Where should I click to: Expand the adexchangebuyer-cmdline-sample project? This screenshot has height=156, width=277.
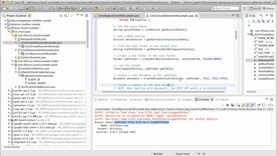pos(6,20)
